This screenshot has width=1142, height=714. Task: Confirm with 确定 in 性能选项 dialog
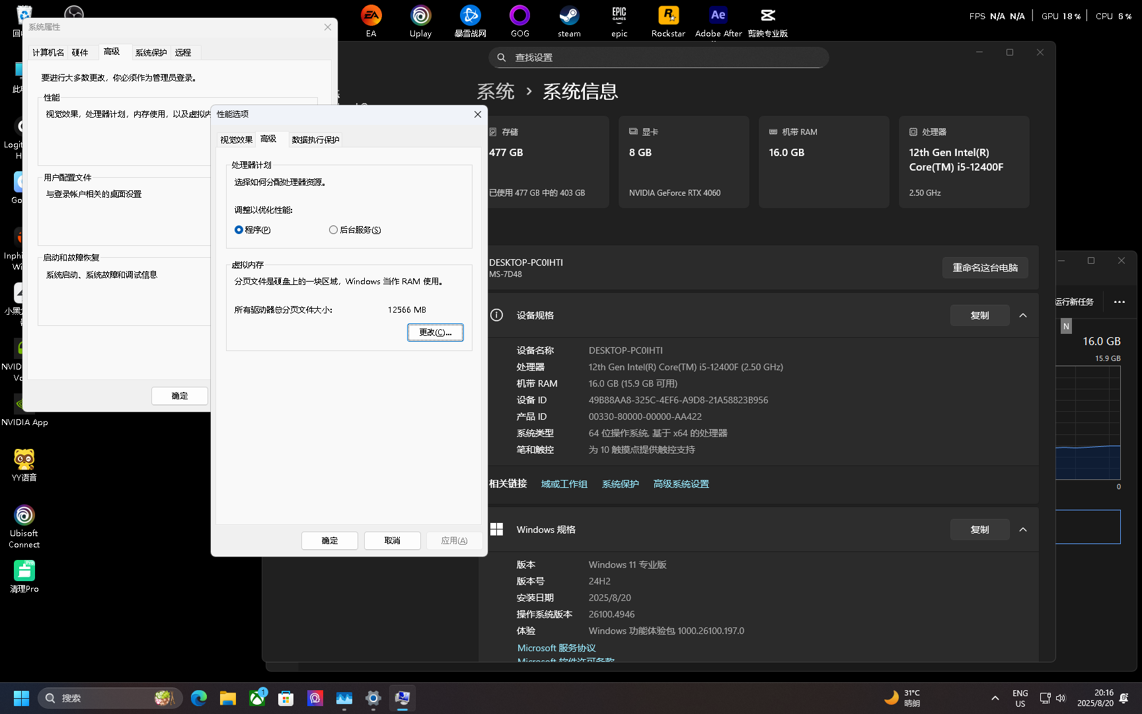coord(330,541)
